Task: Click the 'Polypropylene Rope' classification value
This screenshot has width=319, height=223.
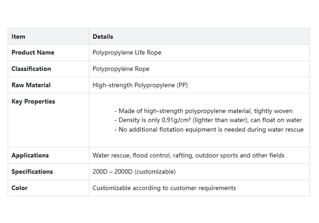Action: [x=121, y=69]
